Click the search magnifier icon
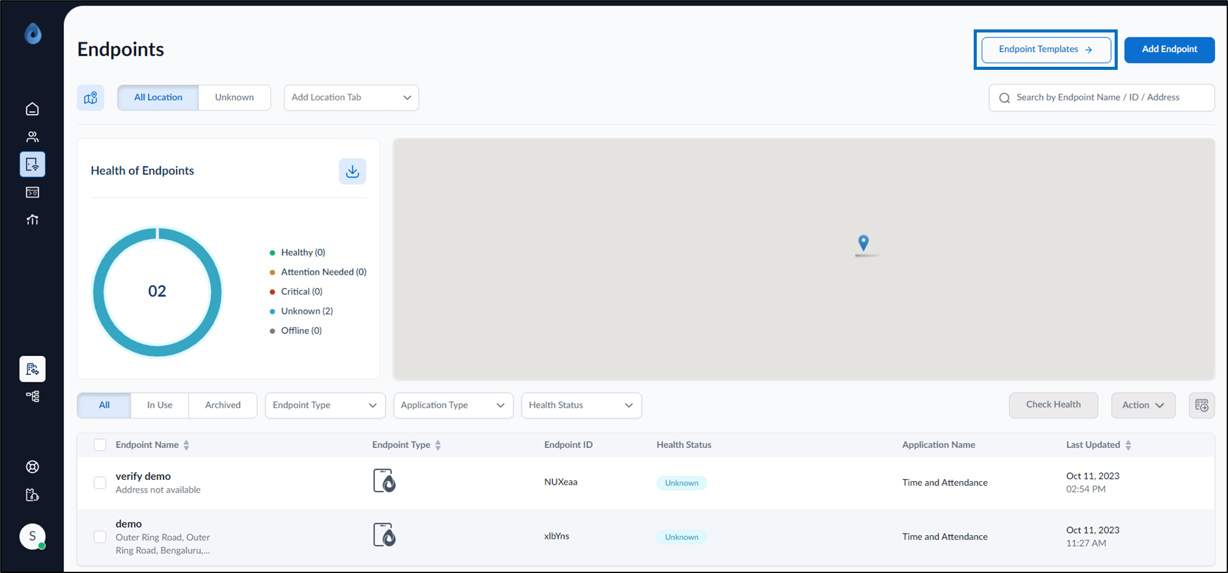The width and height of the screenshot is (1228, 573). (x=1004, y=98)
